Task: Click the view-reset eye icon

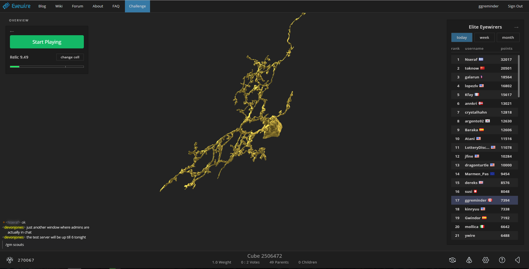Action: pos(452,260)
